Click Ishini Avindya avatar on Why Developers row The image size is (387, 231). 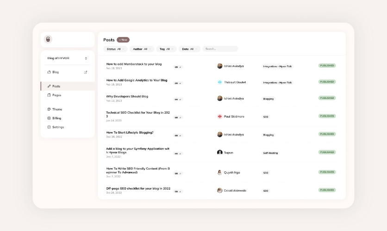220,98
